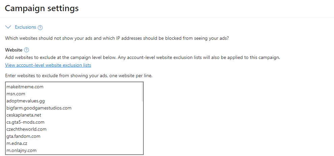Image resolution: width=334 pixels, height=156 pixels.
Task: Open View account-level website exclusion lists
Action: click(x=48, y=65)
